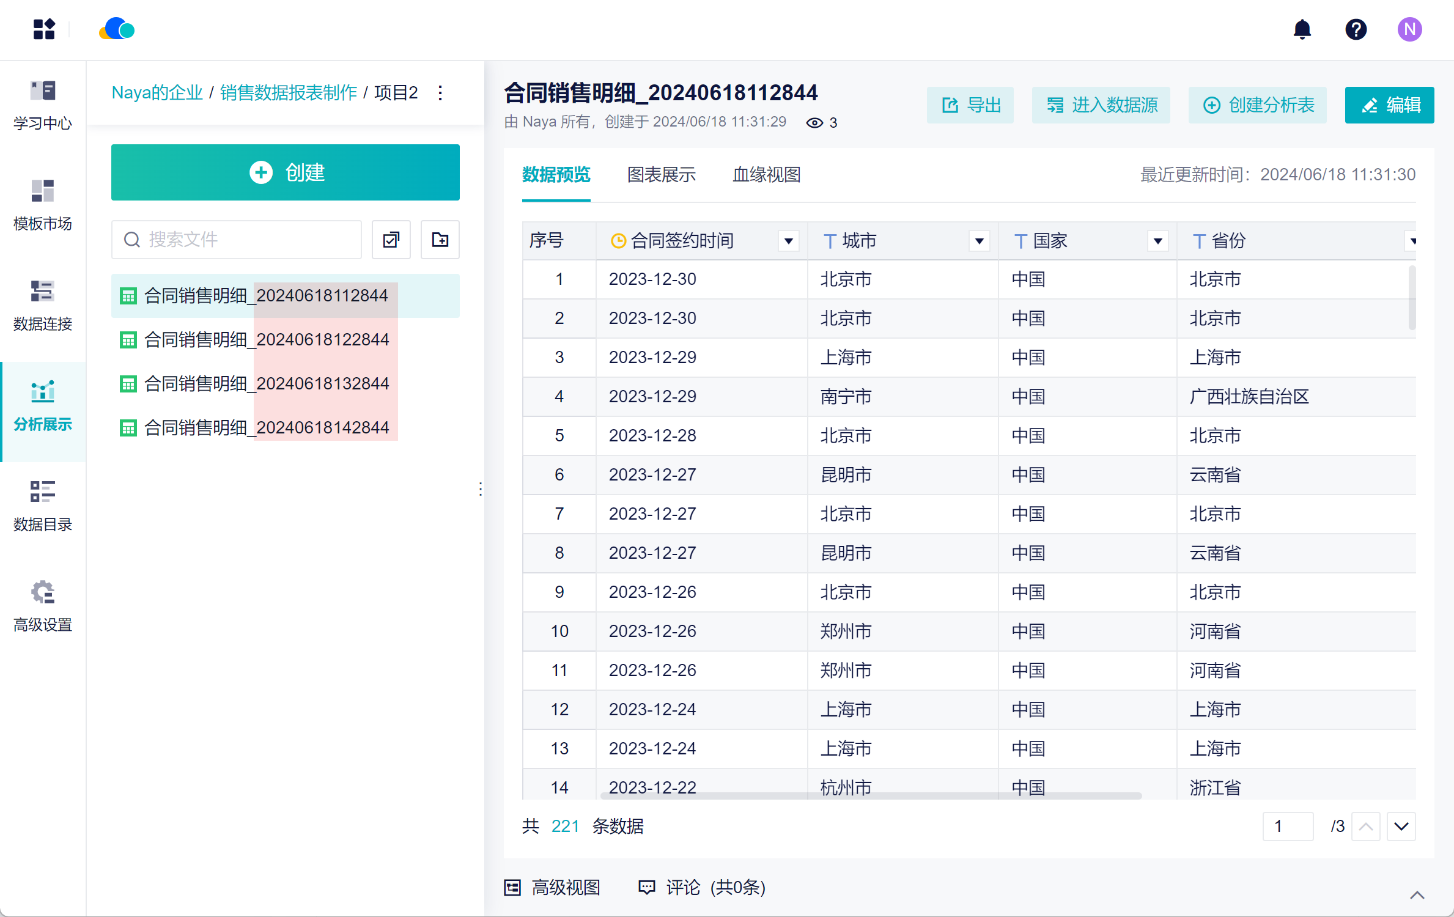
Task: Open the user avatar N menu
Action: [x=1409, y=29]
